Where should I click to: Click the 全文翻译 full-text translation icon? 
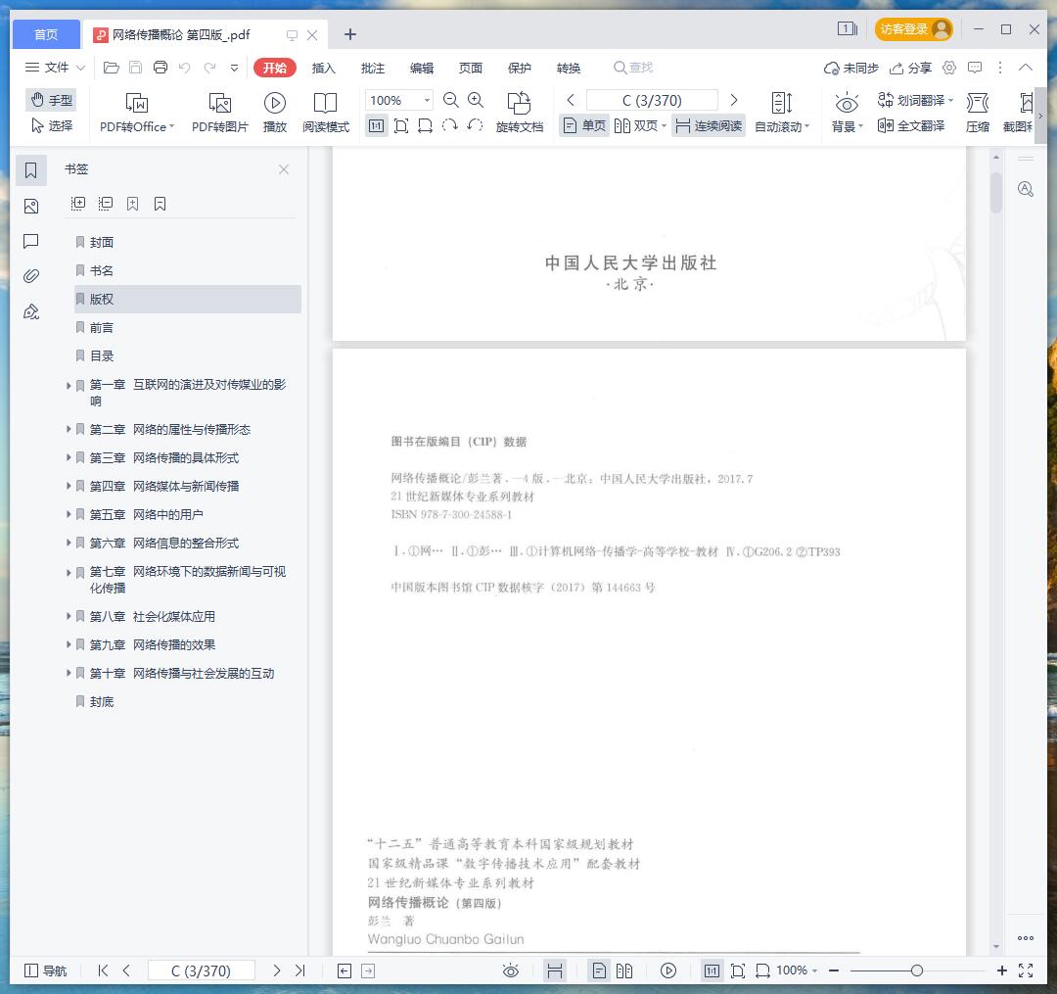[911, 125]
